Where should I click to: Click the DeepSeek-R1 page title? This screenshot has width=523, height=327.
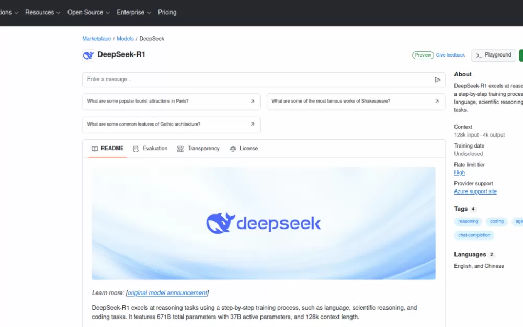pyautogui.click(x=121, y=55)
